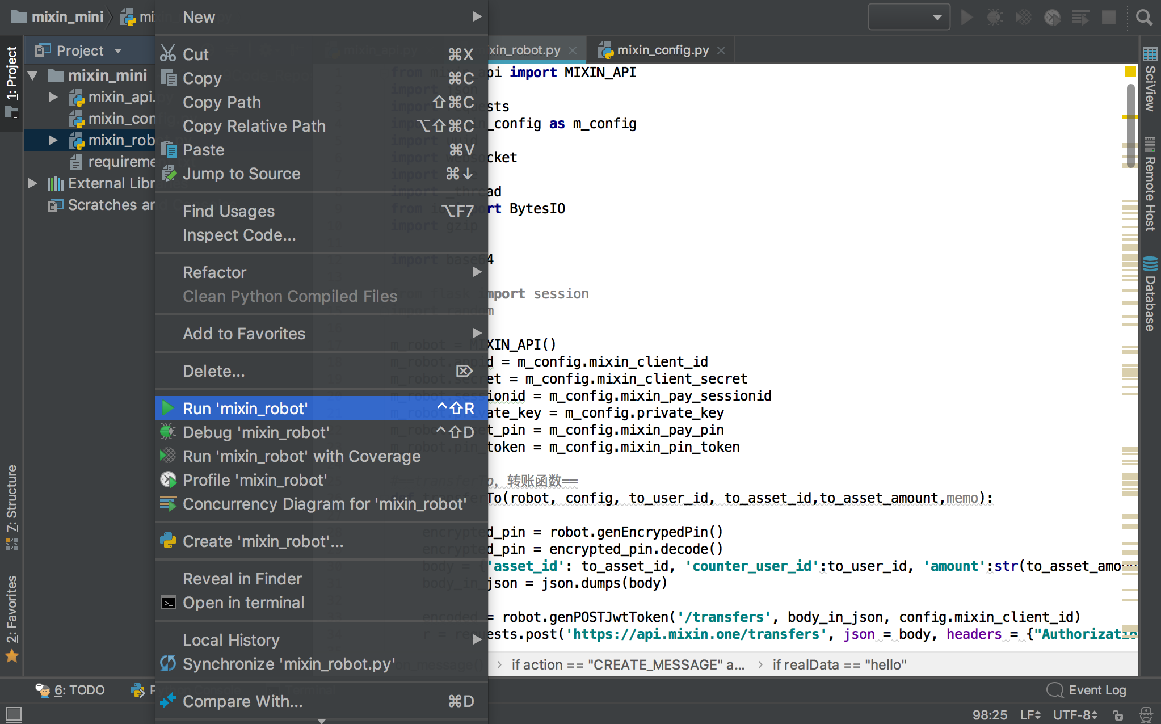The image size is (1161, 724).
Task: Choose Inspect Code... menu item
Action: [322, 234]
